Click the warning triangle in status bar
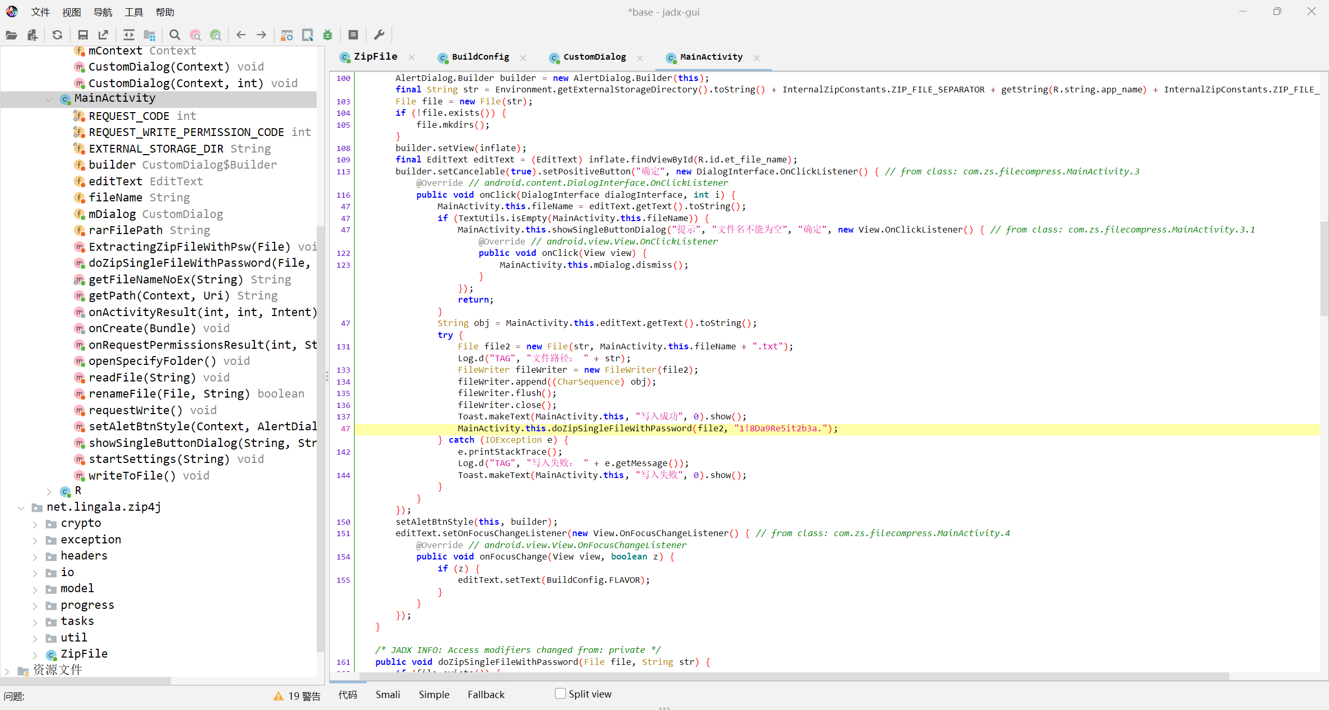The image size is (1329, 710). (278, 696)
